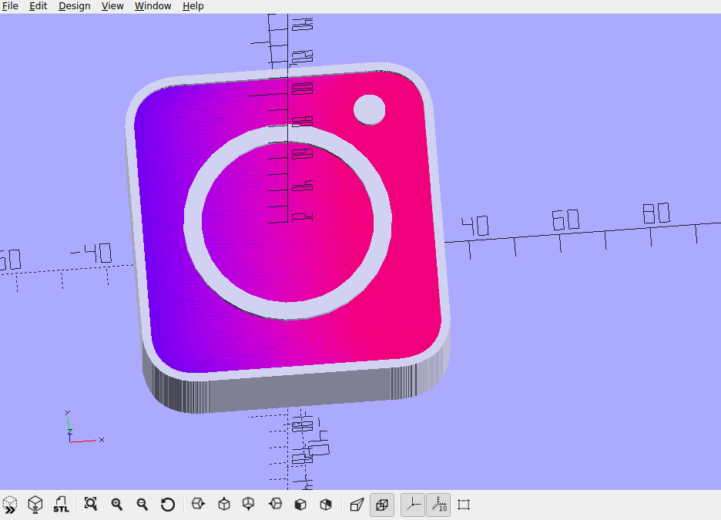Reset the view with the circular arrow
Image resolution: width=721 pixels, height=520 pixels.
coord(168,505)
